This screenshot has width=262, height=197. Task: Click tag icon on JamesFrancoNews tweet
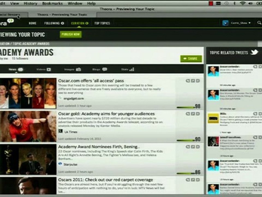click(255, 137)
